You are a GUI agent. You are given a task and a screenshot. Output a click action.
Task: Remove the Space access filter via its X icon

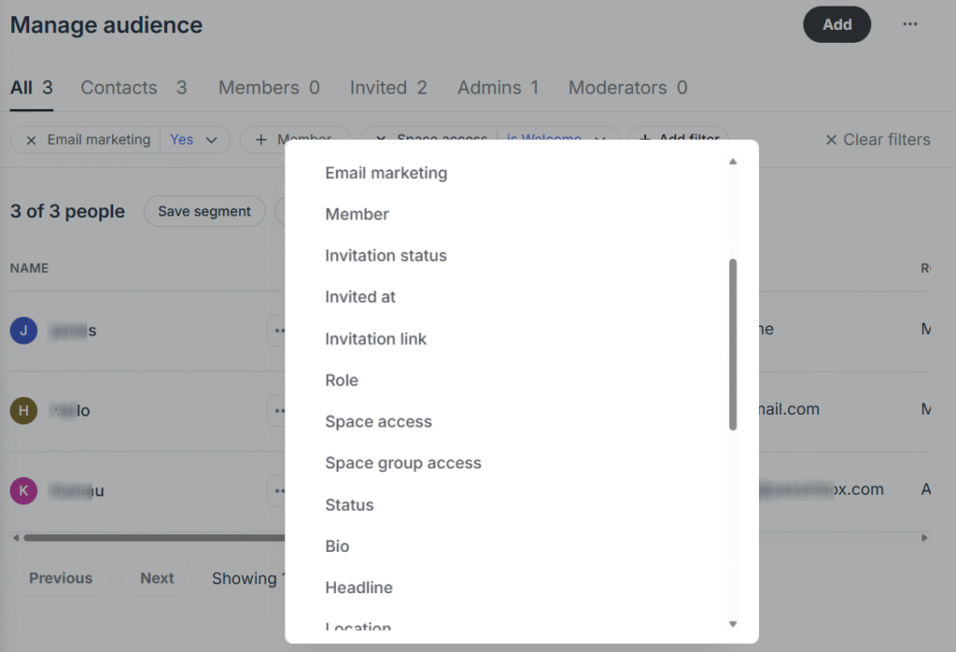(380, 137)
